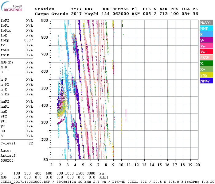Click the foEs parameter label
The image size is (215, 184).
pyautogui.click(x=5, y=50)
